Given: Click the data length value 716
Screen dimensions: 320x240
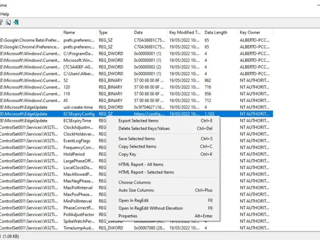Looking at the screenshot, I should (208, 87).
